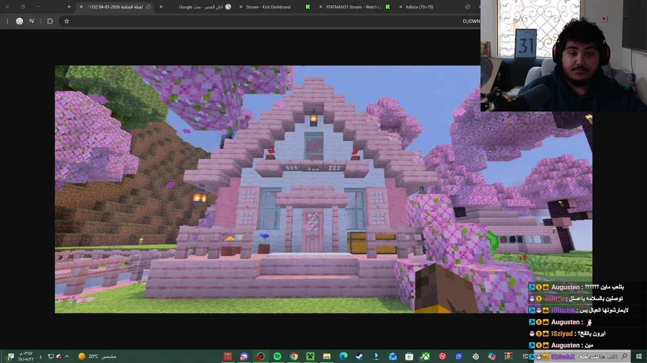Open the browser extensions puzzle icon
647x363 pixels.
tap(50, 21)
